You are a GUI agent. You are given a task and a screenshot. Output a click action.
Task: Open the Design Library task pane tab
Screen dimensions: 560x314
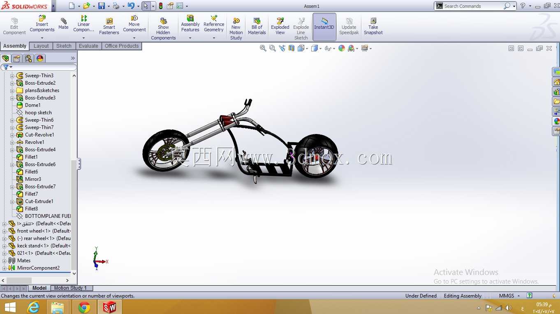click(556, 92)
